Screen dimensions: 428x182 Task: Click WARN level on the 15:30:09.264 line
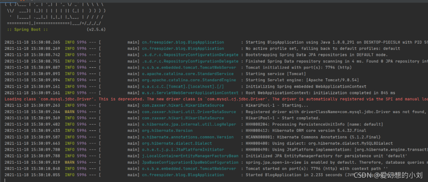coord(70,112)
